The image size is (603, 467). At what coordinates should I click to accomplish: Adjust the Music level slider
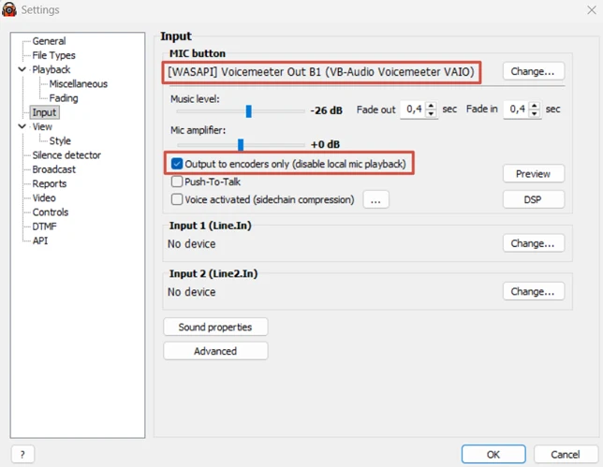249,109
